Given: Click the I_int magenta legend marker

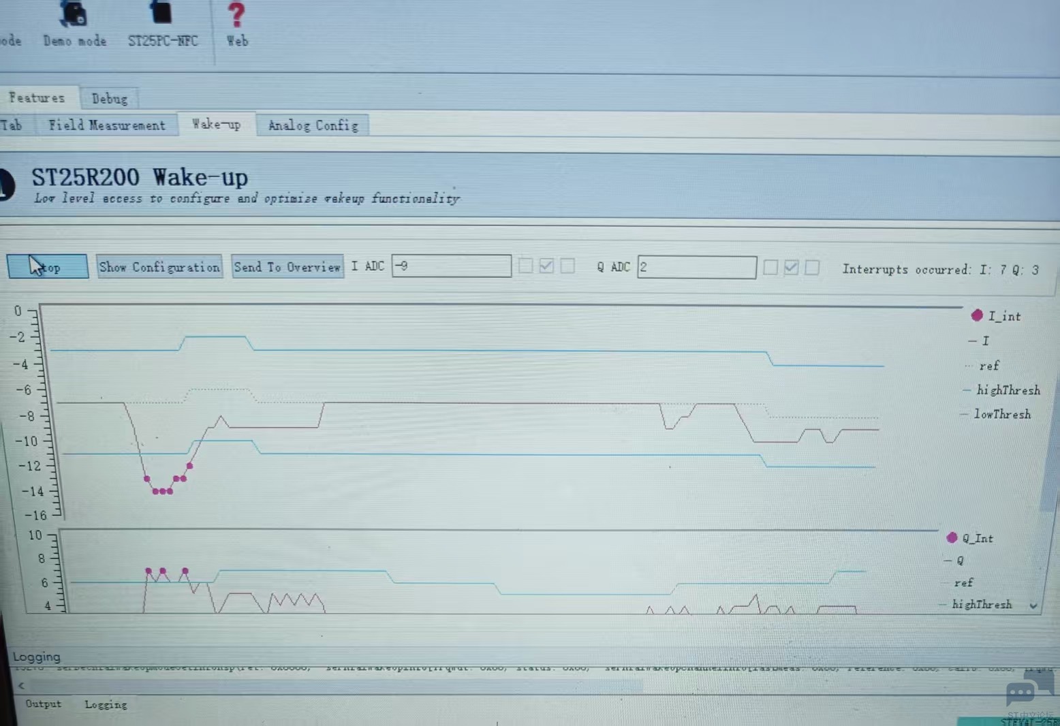Looking at the screenshot, I should 977,315.
